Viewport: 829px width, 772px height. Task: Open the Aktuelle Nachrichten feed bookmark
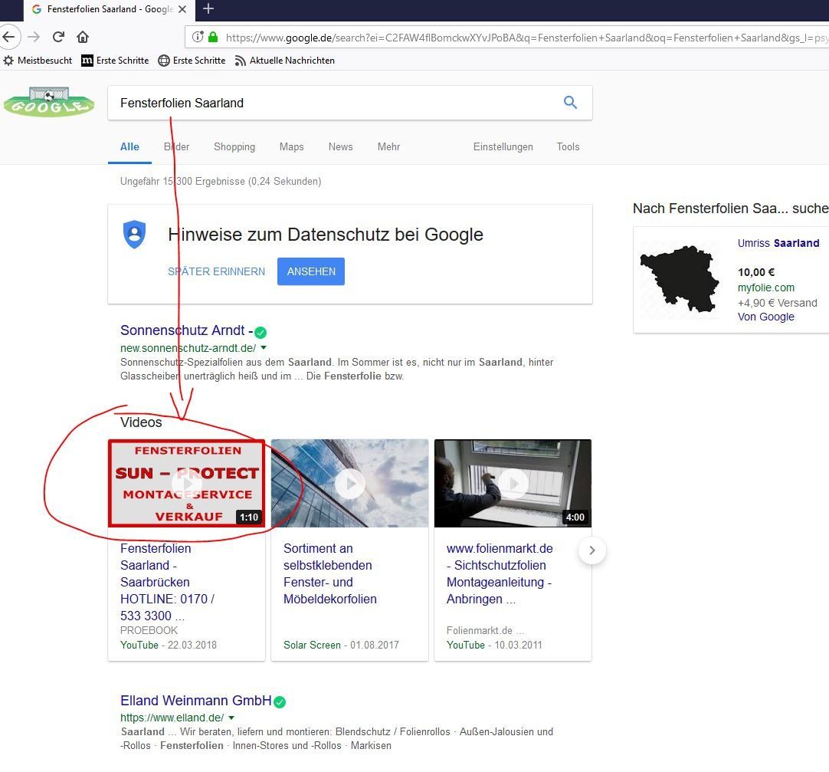[x=284, y=61]
